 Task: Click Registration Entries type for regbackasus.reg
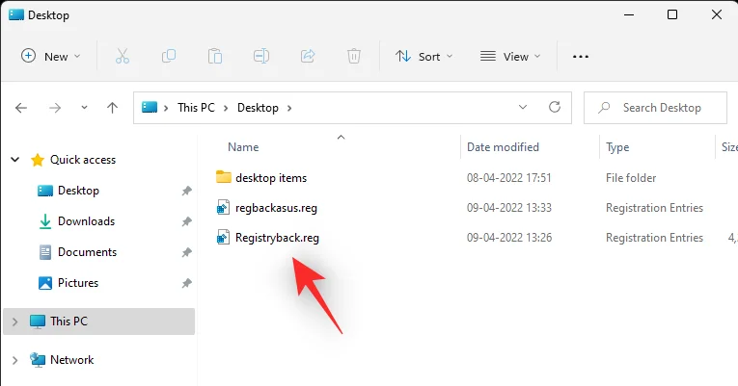[654, 208]
